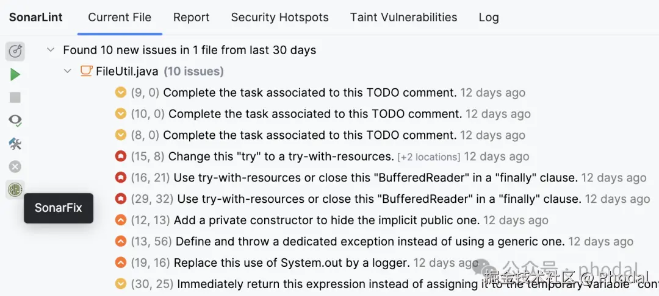Click the SonarFix round green icon
The image size is (659, 296).
(x=15, y=190)
